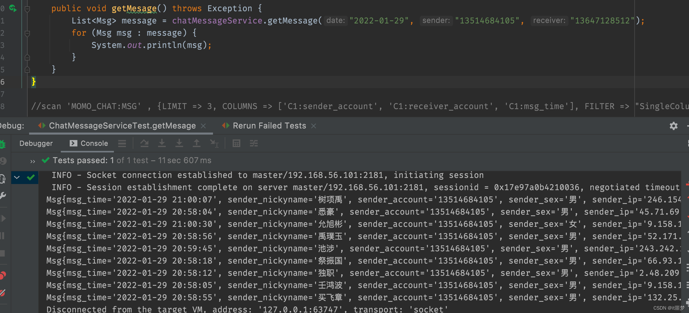The image size is (689, 313).
Task: Click the Trace Current Stream Chain icon
Action: tap(254, 144)
